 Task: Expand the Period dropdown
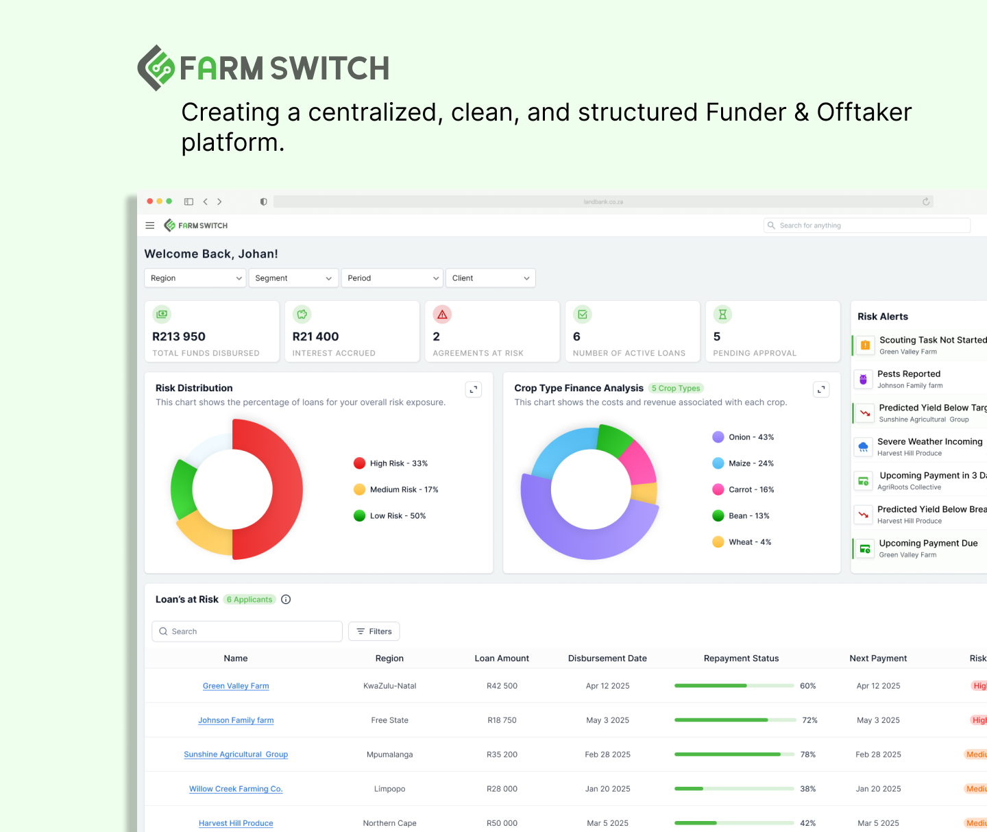coord(392,278)
